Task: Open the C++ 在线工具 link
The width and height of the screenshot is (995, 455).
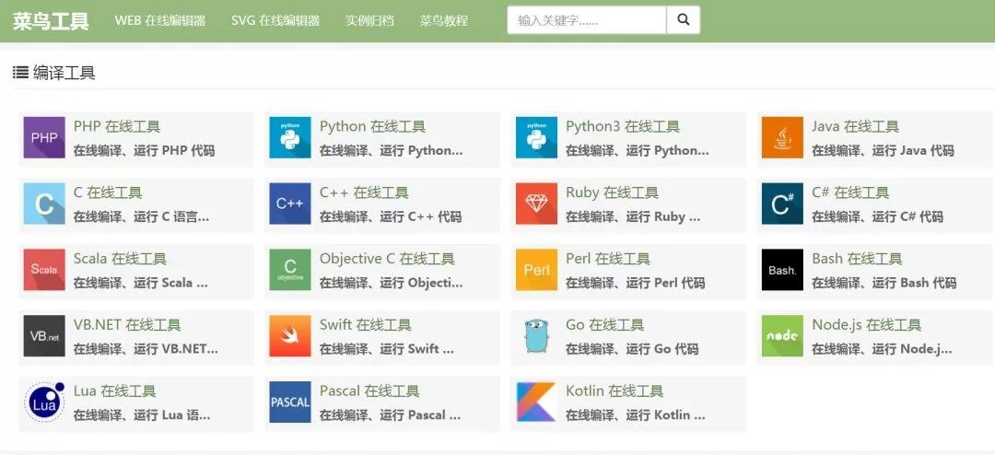Action: coord(364,192)
